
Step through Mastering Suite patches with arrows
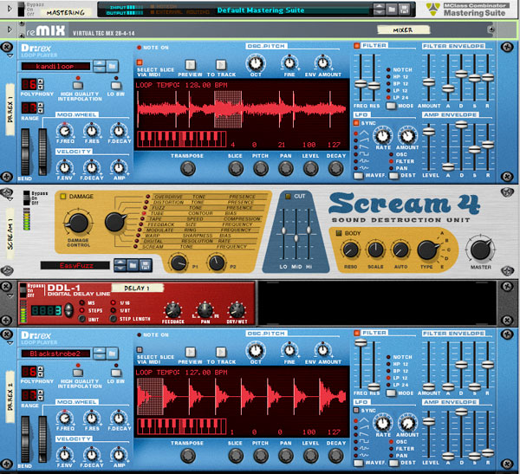pos(379,10)
